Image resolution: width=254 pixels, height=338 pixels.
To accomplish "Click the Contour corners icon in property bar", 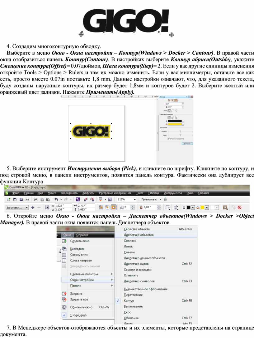I will [x=168, y=207].
